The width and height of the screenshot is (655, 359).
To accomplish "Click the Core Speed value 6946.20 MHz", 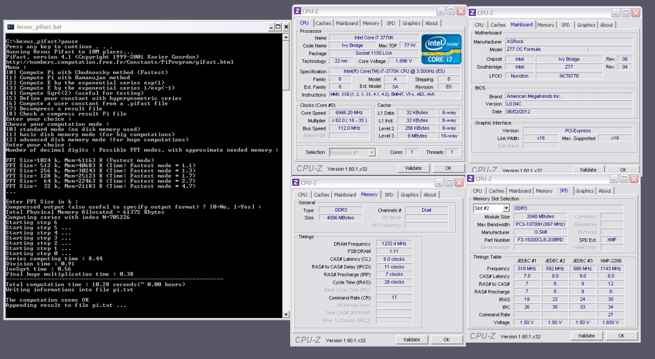I will pos(350,113).
